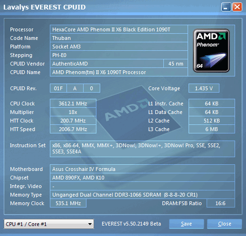Click the 'Lavalys EVEREST CPUID' title bar text

click(x=45, y=7)
